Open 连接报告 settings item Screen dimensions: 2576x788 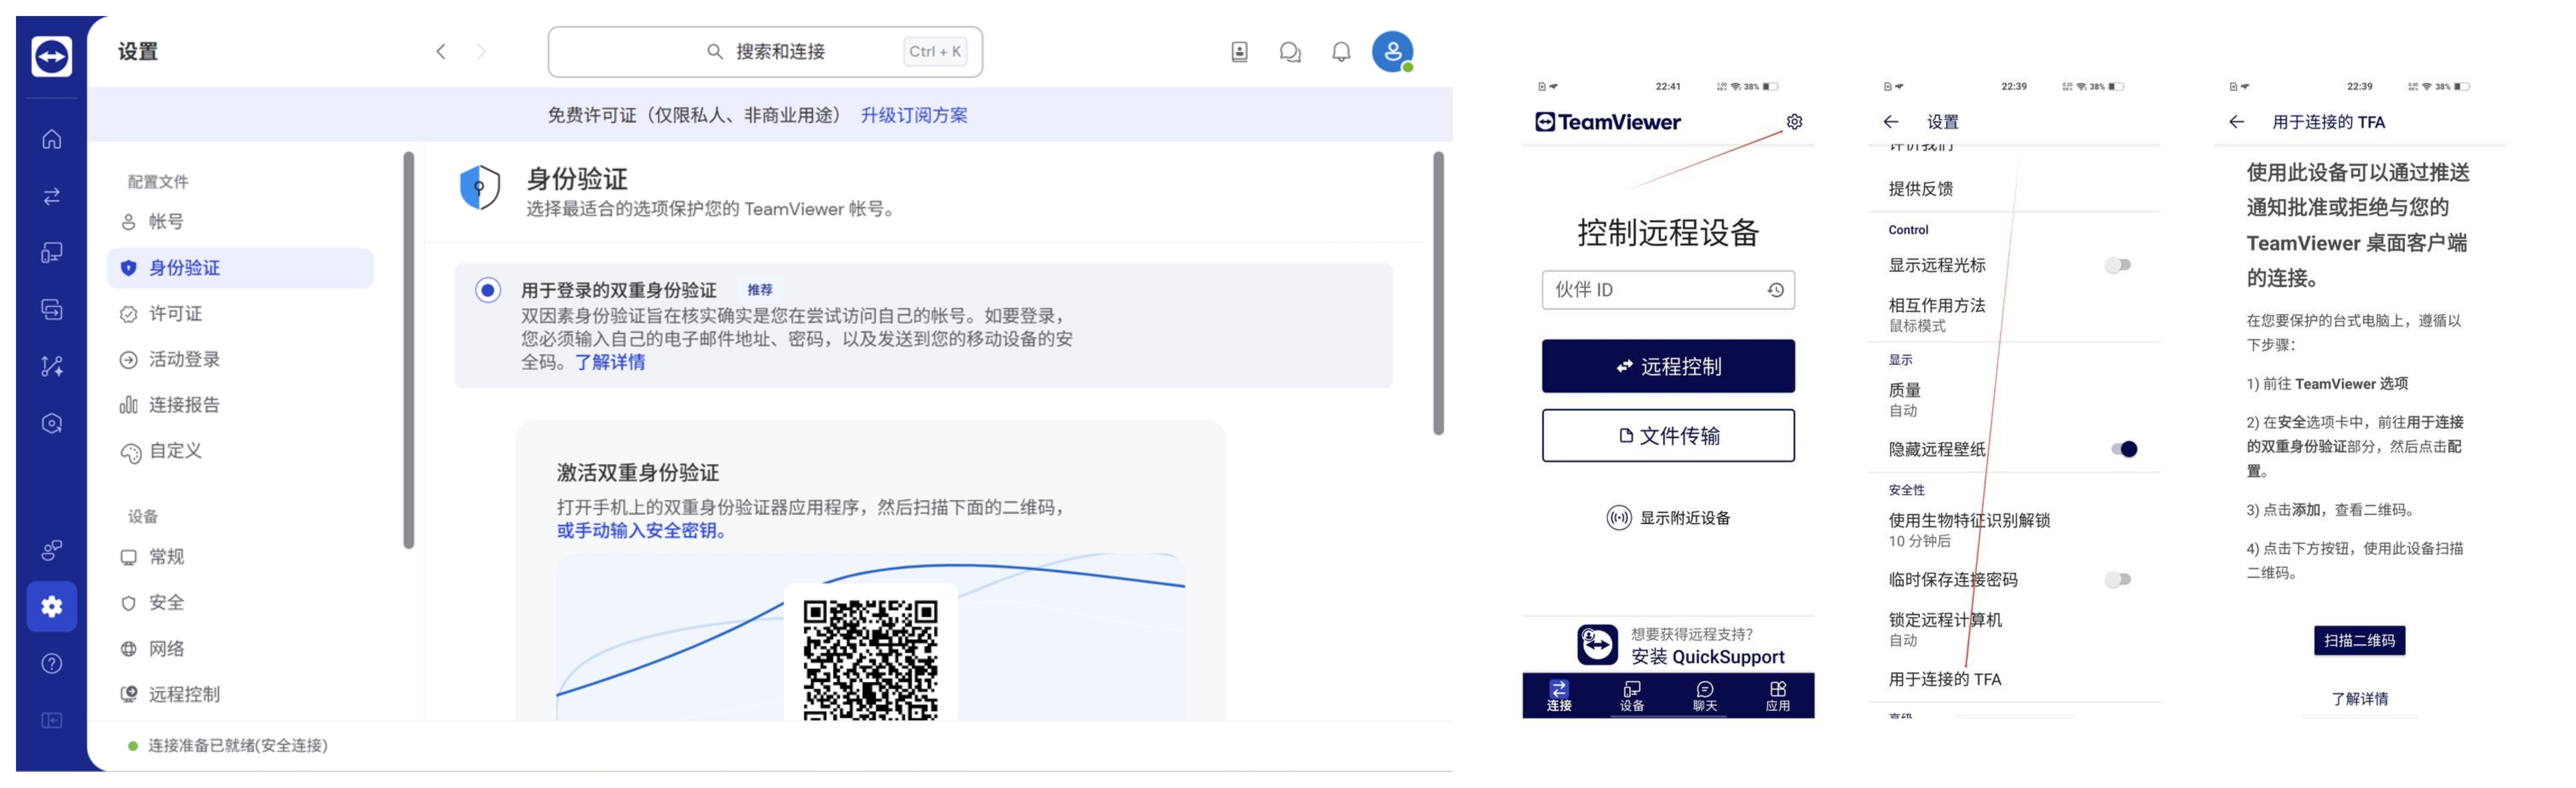tap(240, 405)
